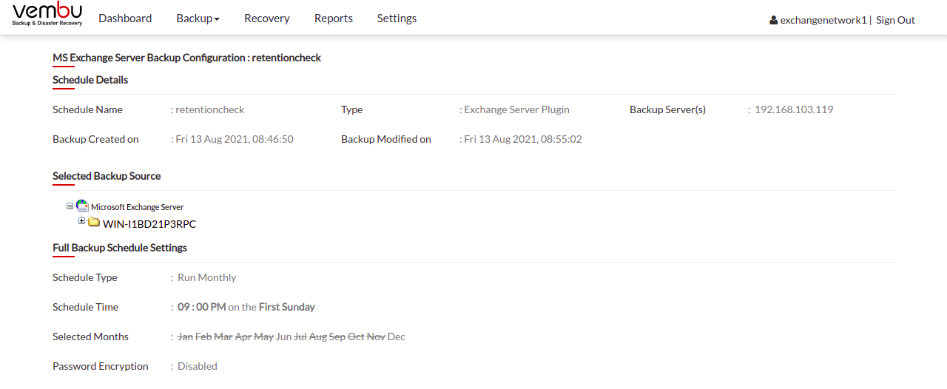Click the Jun month in Selected Months
This screenshot has height=389, width=947.
click(x=283, y=336)
